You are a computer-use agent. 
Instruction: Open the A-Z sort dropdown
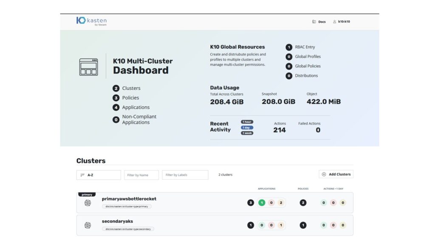click(99, 175)
